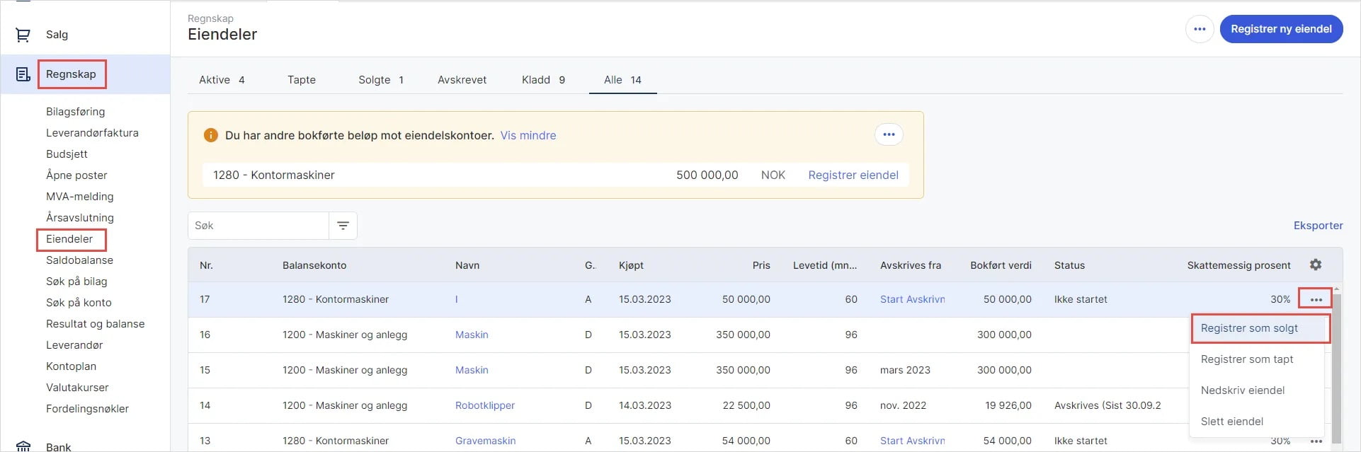Image resolution: width=1361 pixels, height=452 pixels.
Task: Open three-dot menu next to Registrer ny eiendel
Action: [x=1199, y=29]
